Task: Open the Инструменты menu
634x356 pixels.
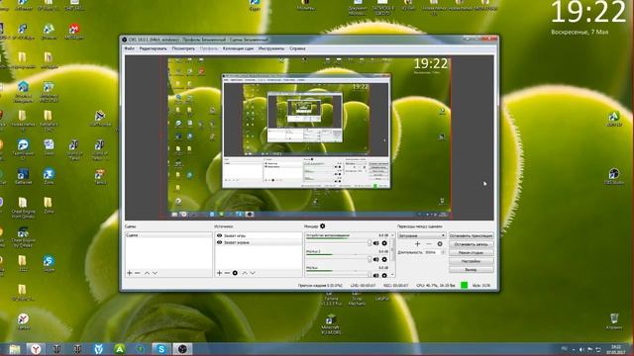Action: click(x=271, y=48)
